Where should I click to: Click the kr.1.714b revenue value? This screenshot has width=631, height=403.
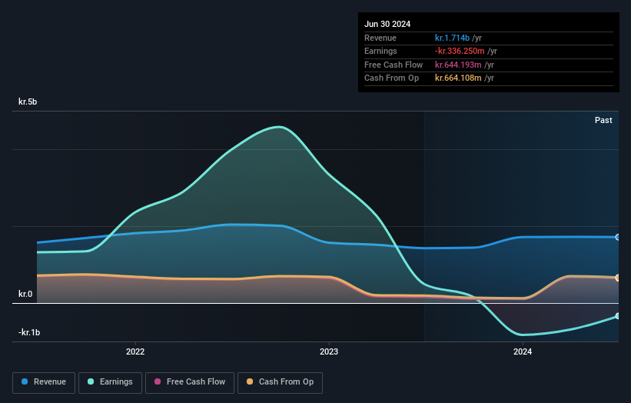coord(452,38)
